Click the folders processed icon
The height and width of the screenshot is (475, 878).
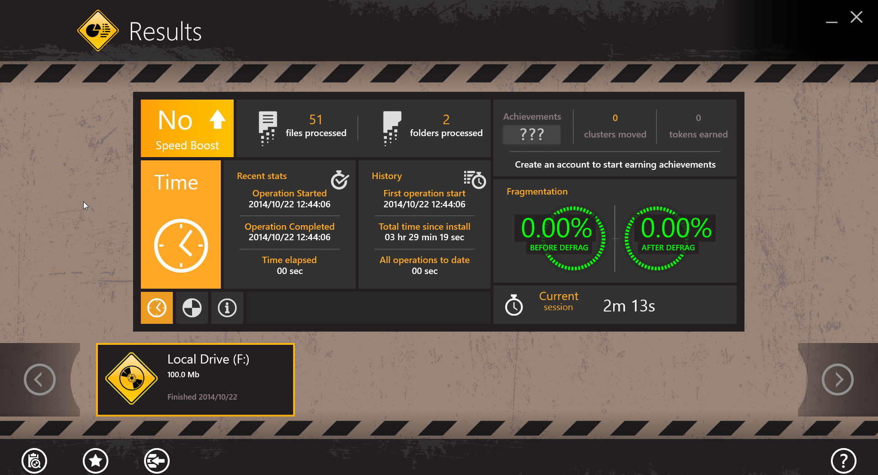(x=391, y=128)
